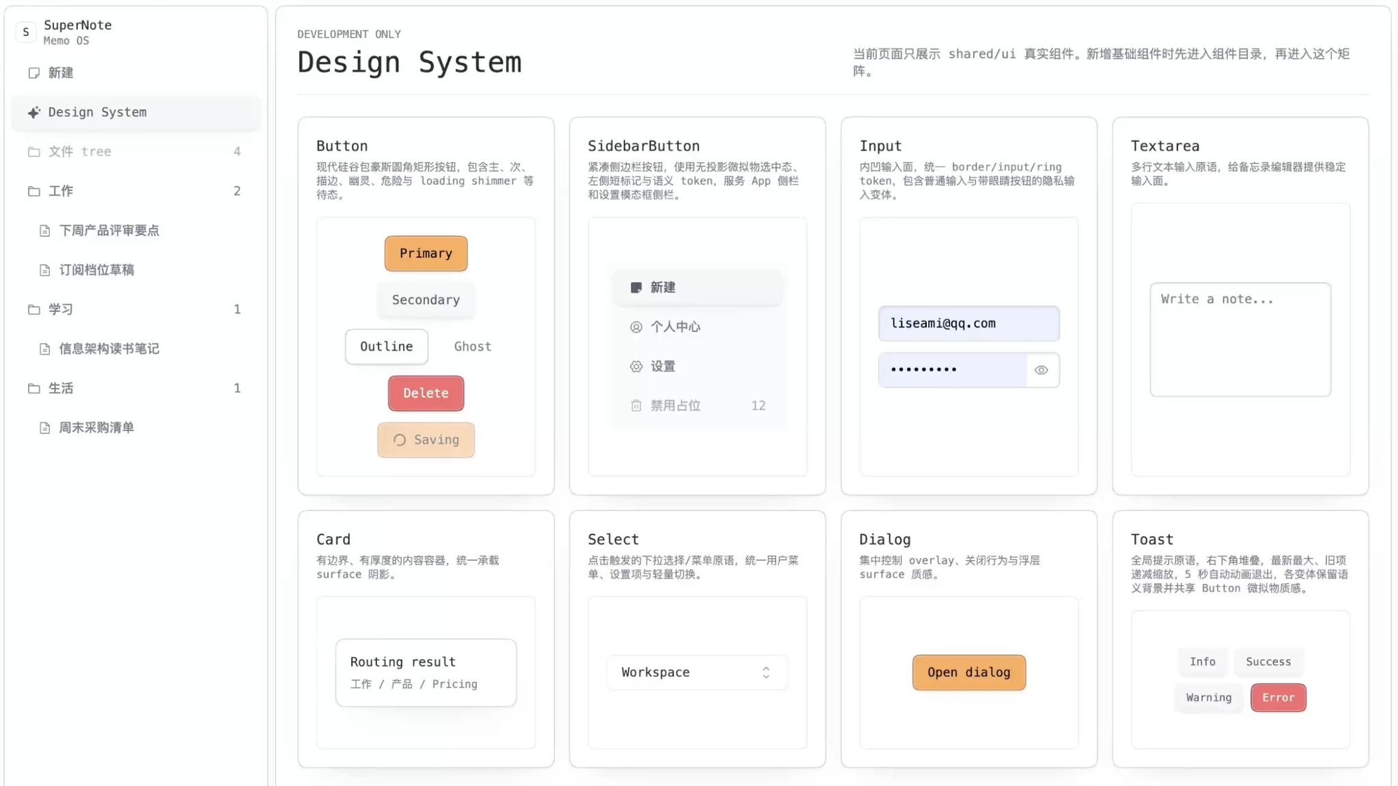1398x786 pixels.
Task: Click document icon of 下周产品评审要点
Action: [45, 231]
